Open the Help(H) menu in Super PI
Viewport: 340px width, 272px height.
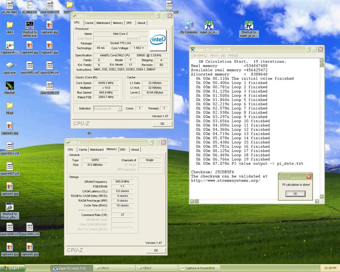pos(233,55)
